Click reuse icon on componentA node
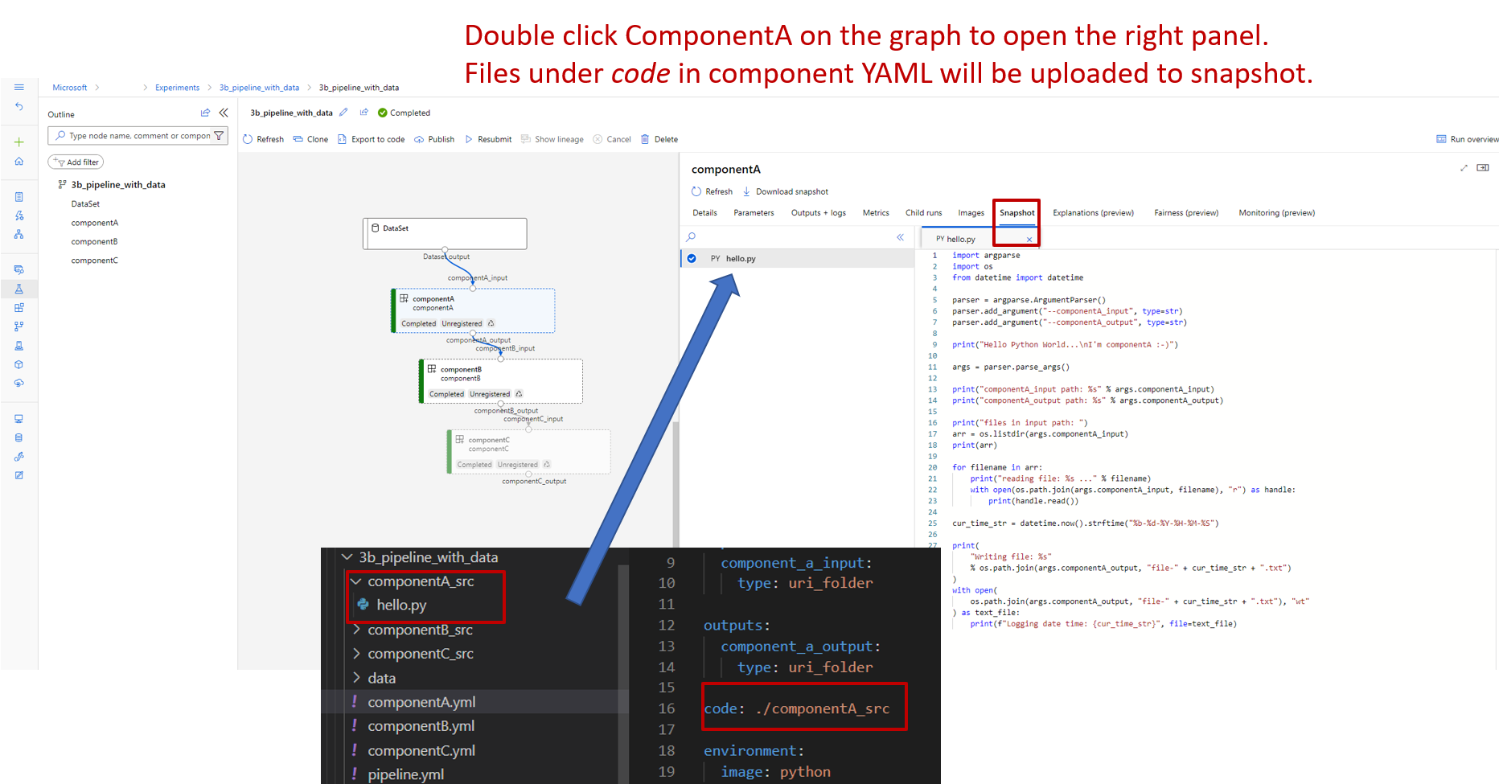Viewport: 1499px width, 784px height. point(491,324)
